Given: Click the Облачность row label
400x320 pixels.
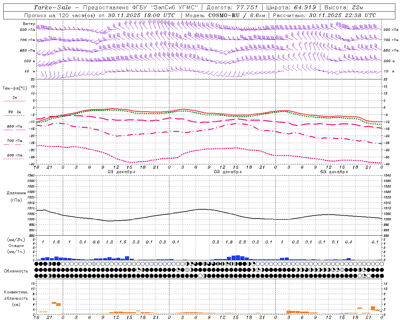Looking at the screenshot, I should pyautogui.click(x=16, y=271).
